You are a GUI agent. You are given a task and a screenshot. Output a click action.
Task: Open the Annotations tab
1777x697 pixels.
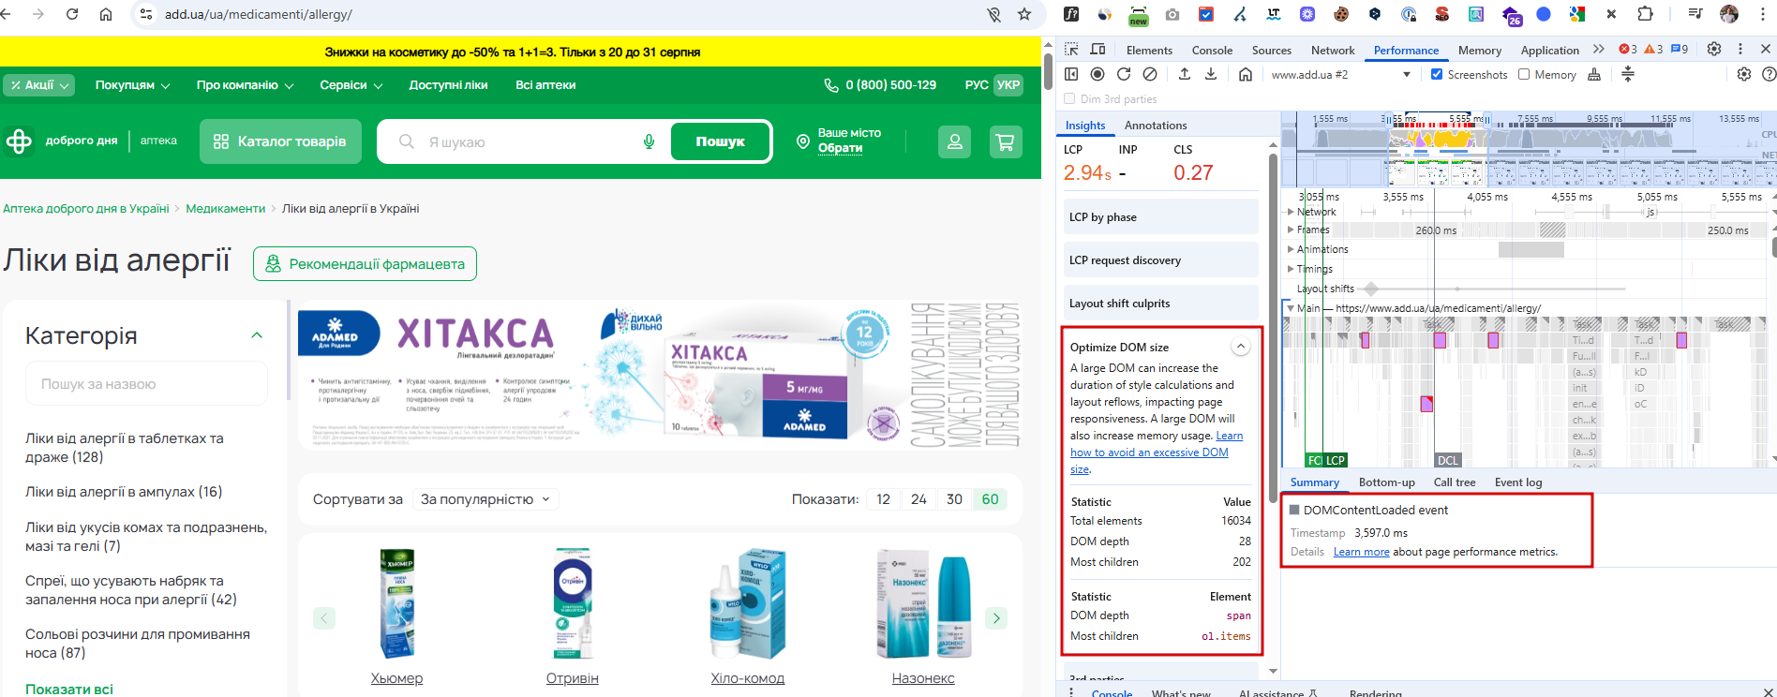point(1156,126)
